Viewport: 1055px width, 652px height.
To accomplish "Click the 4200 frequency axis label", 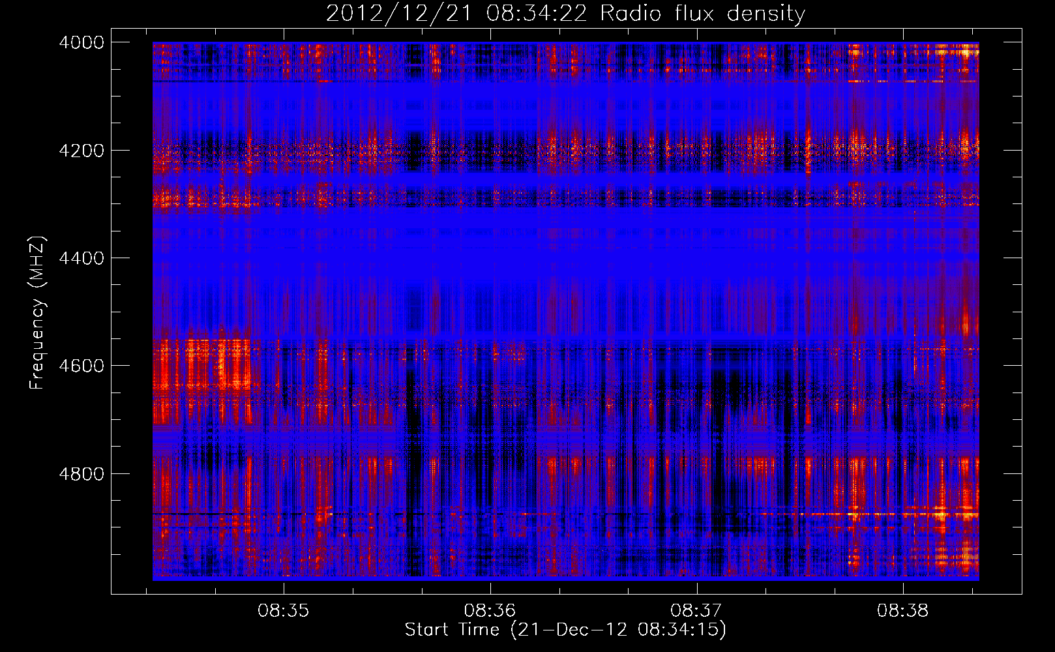I will [x=82, y=150].
